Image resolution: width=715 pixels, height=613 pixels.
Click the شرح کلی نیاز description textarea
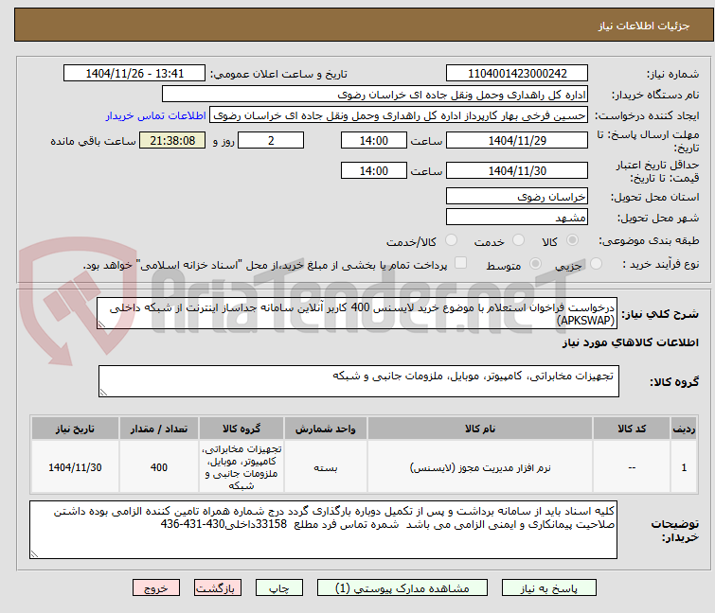click(x=357, y=313)
